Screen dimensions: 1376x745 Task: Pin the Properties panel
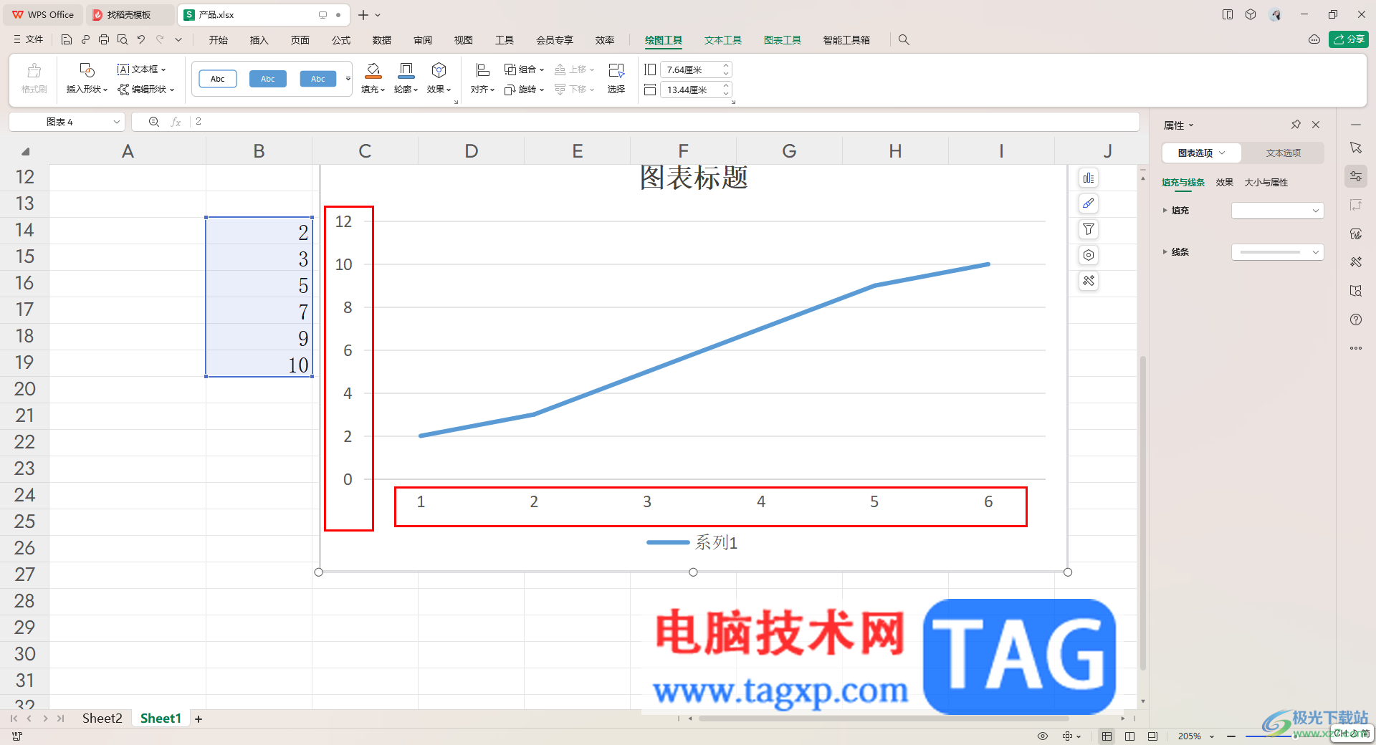[x=1296, y=125]
